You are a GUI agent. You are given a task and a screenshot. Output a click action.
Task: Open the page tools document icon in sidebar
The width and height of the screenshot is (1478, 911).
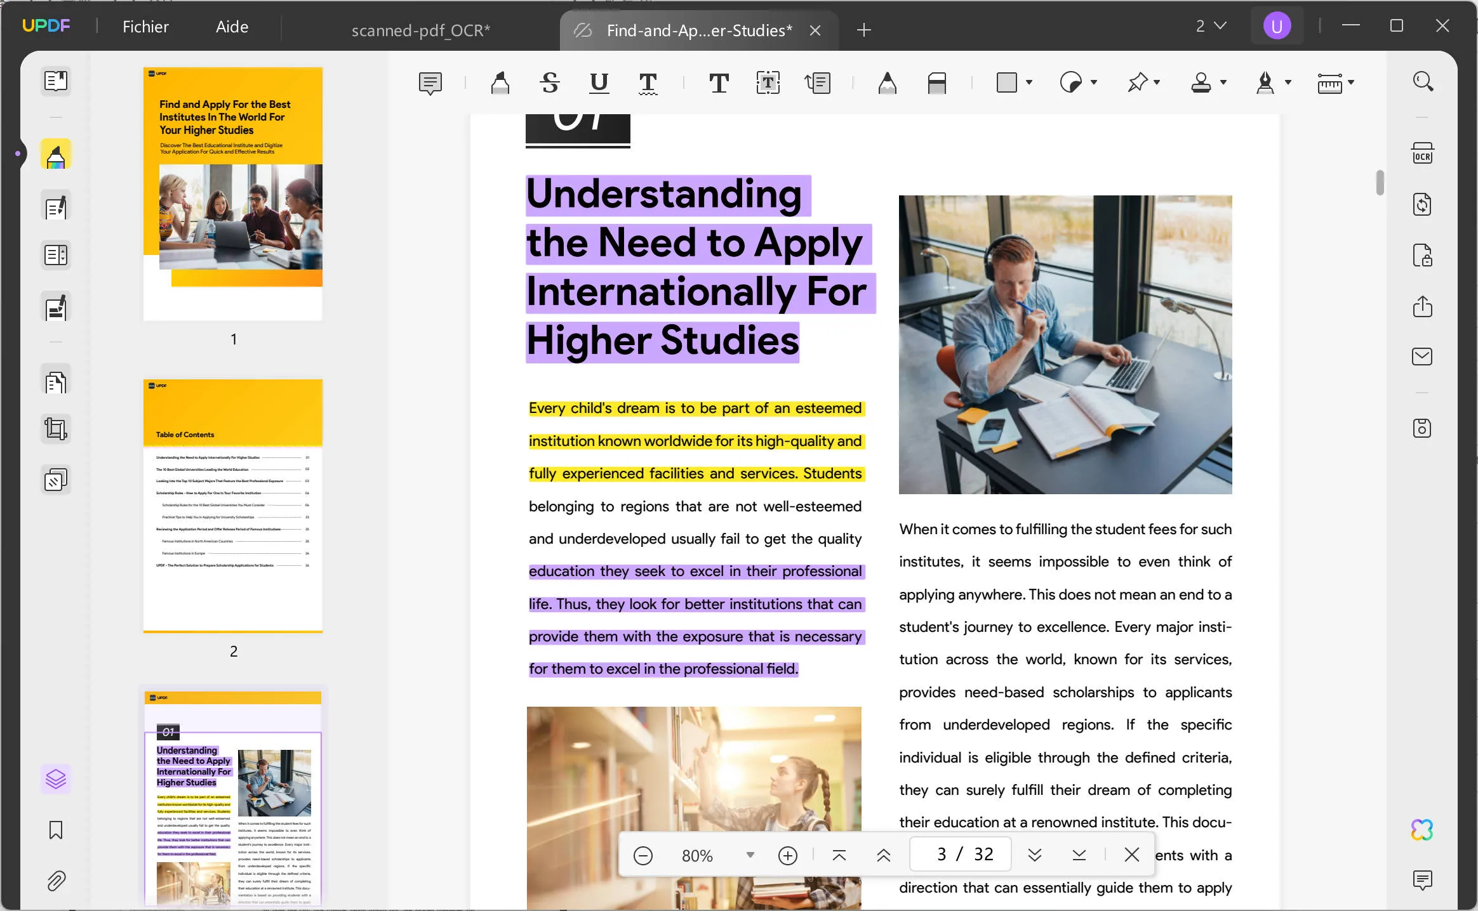(56, 382)
